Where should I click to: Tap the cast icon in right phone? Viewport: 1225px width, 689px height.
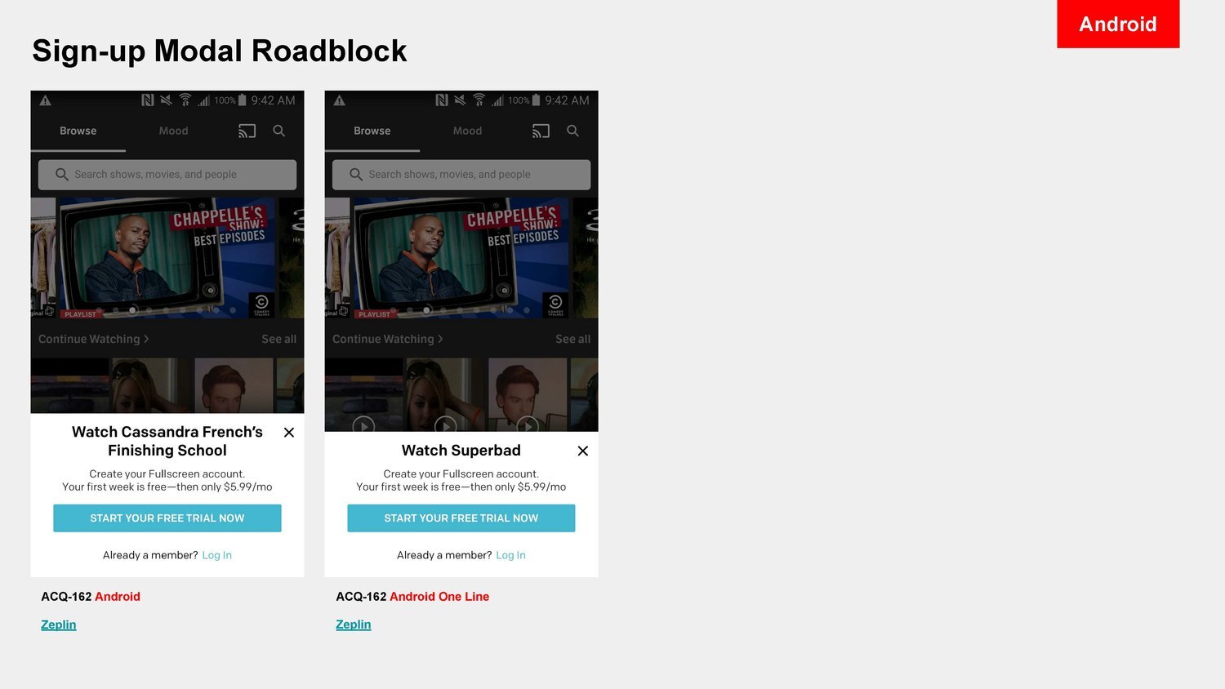[x=541, y=131]
